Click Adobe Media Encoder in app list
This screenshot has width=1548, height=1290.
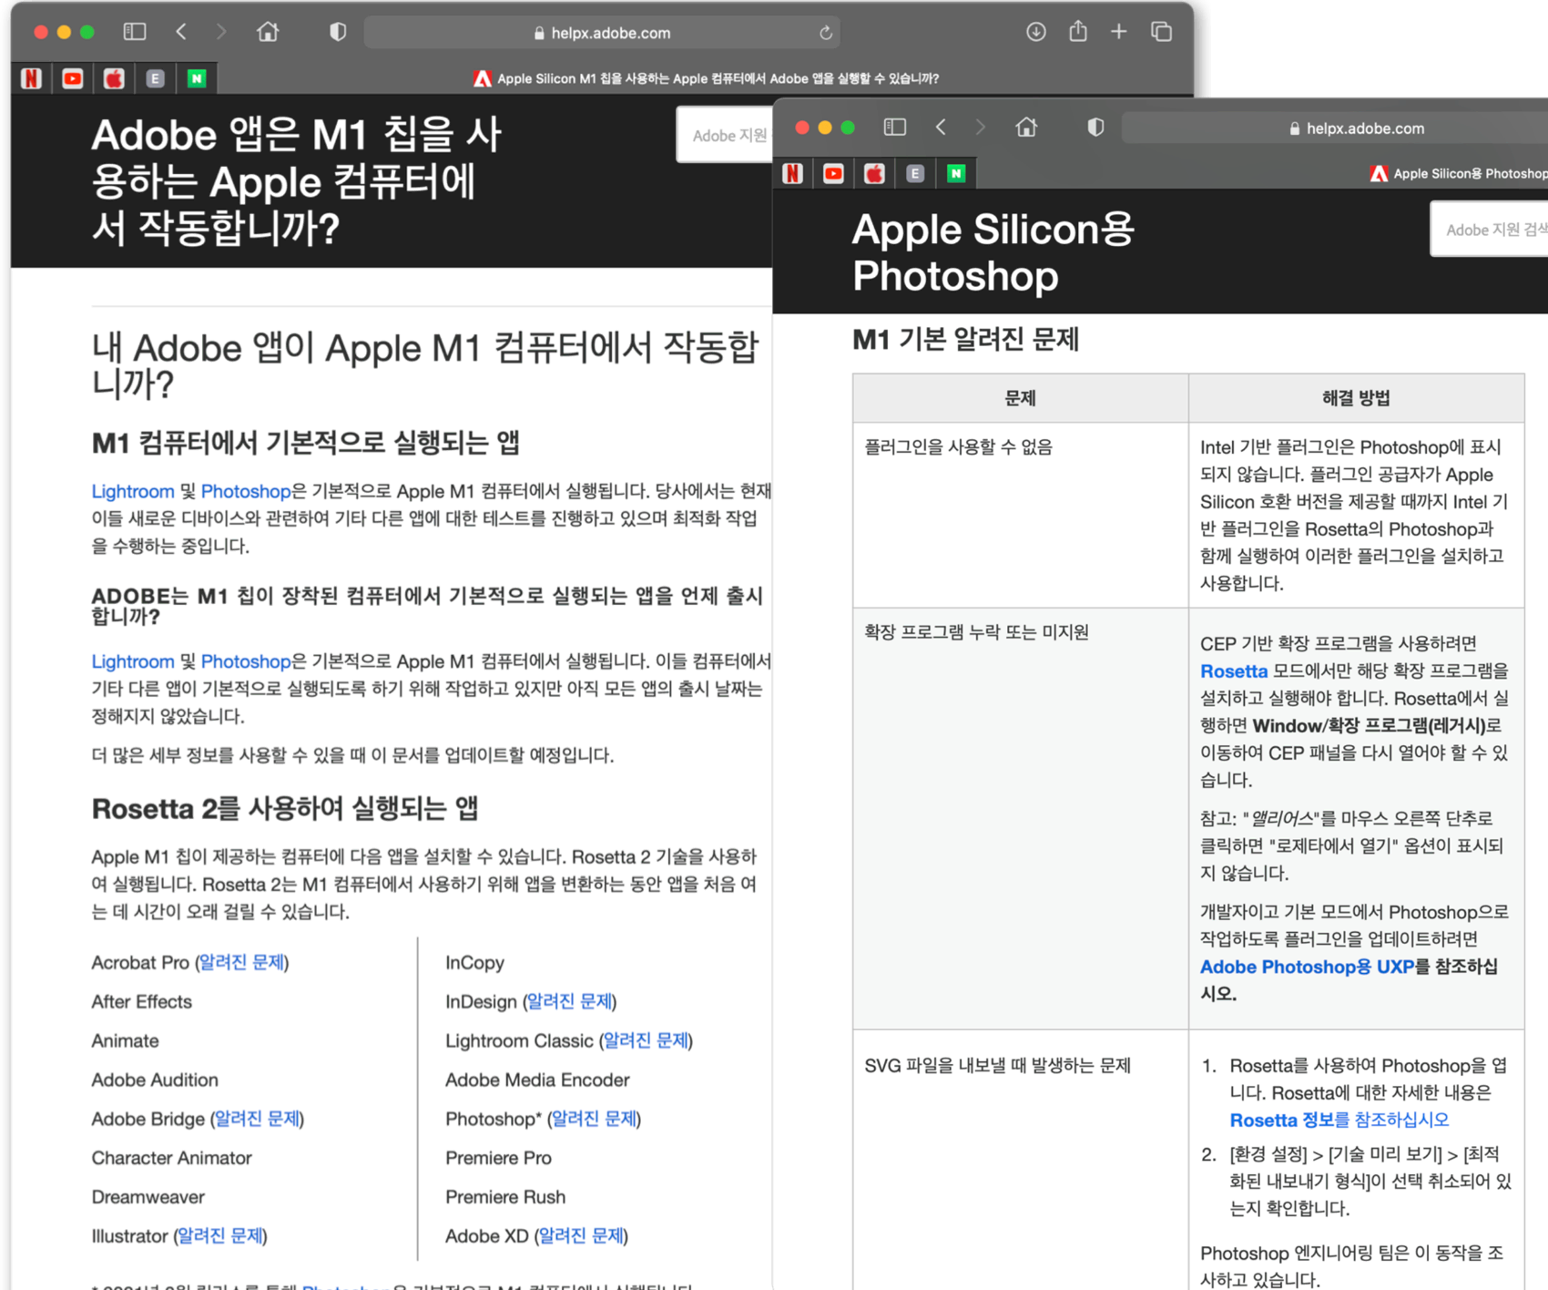click(537, 1080)
